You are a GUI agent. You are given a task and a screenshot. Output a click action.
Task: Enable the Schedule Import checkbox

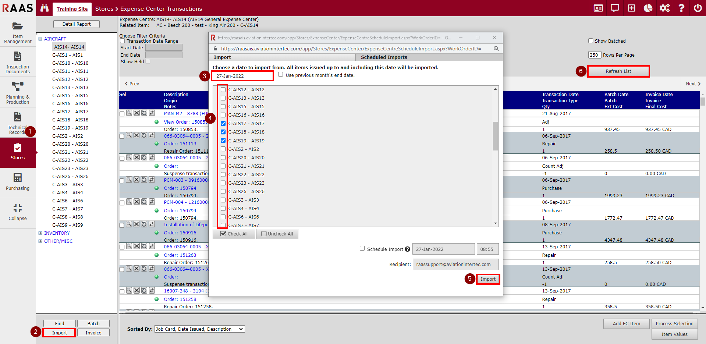362,249
